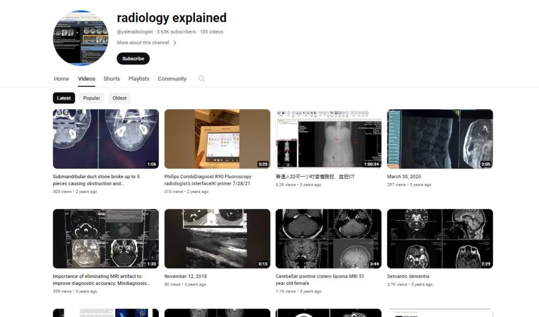Open the Semantic dementia video thumbnail

(440, 239)
